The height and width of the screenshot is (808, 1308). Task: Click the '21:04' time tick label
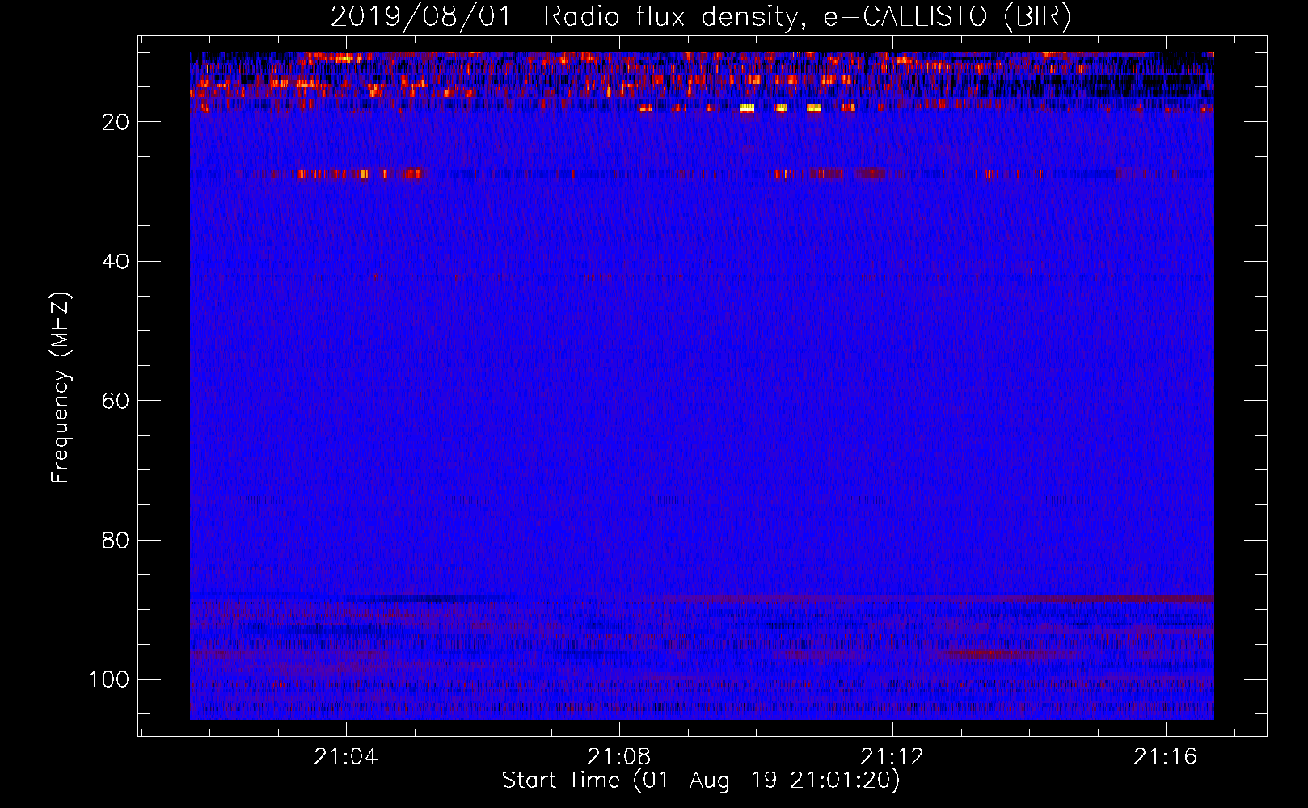346,757
